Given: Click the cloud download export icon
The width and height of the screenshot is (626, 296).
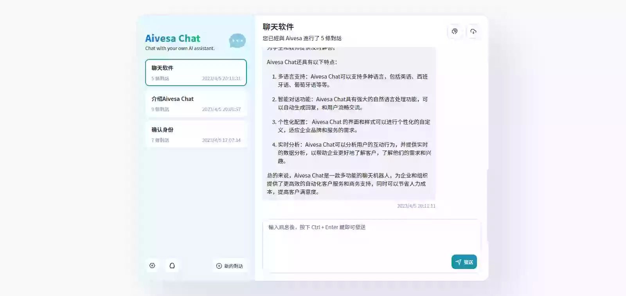Looking at the screenshot, I should pyautogui.click(x=473, y=31).
